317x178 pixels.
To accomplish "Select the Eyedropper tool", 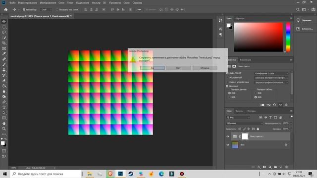I will point(4,54).
